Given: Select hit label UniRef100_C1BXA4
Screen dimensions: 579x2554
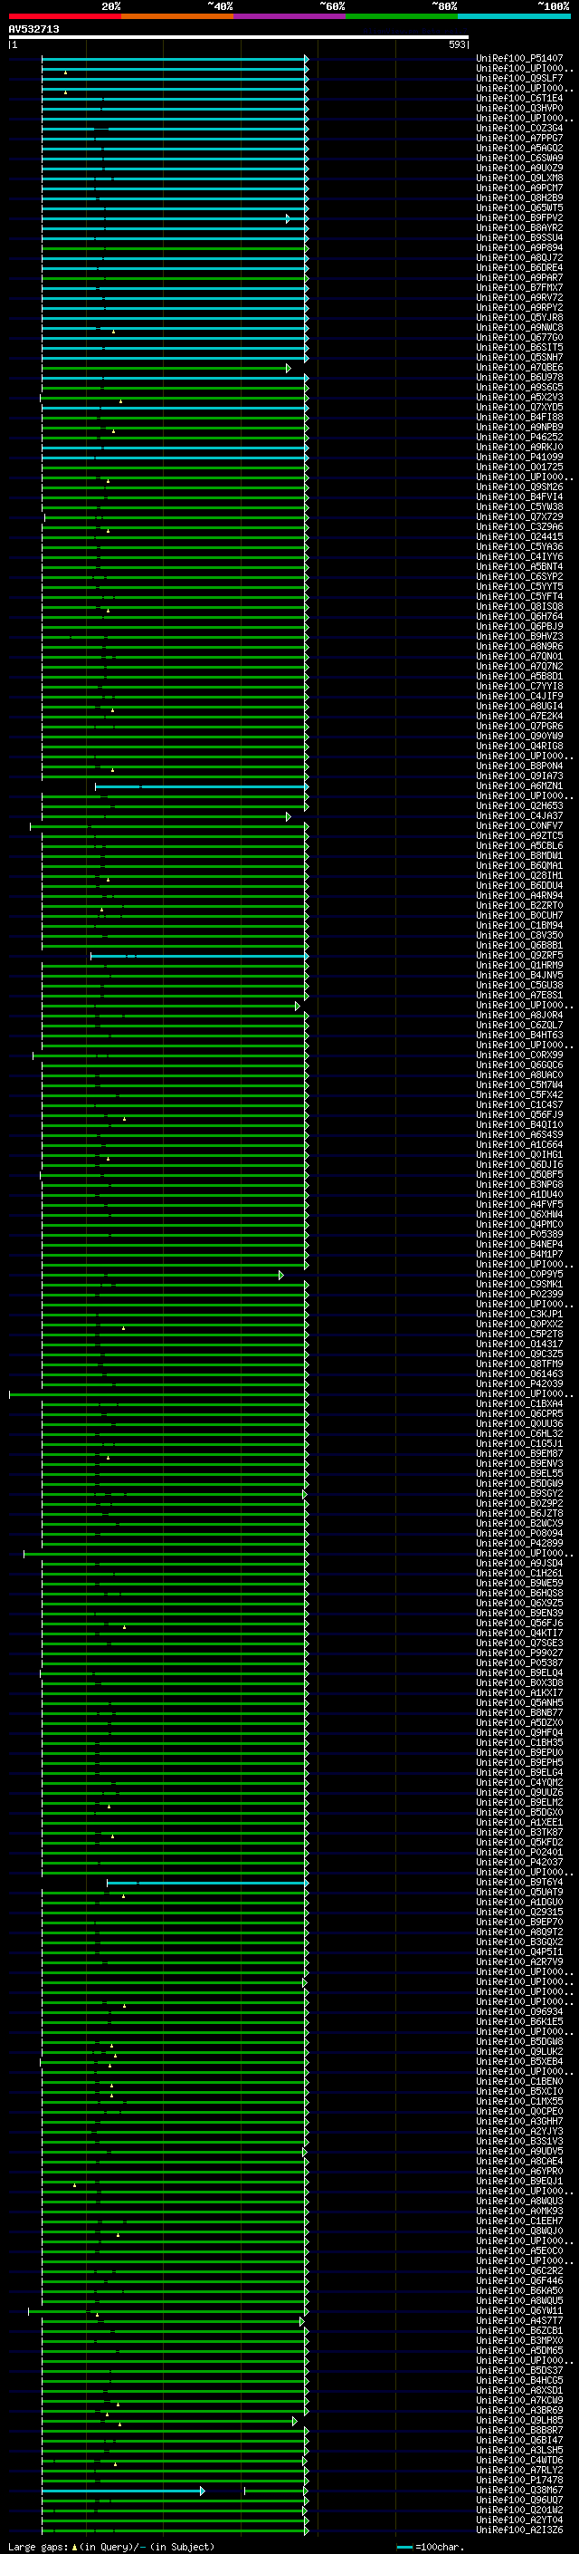Looking at the screenshot, I should click(x=519, y=1404).
